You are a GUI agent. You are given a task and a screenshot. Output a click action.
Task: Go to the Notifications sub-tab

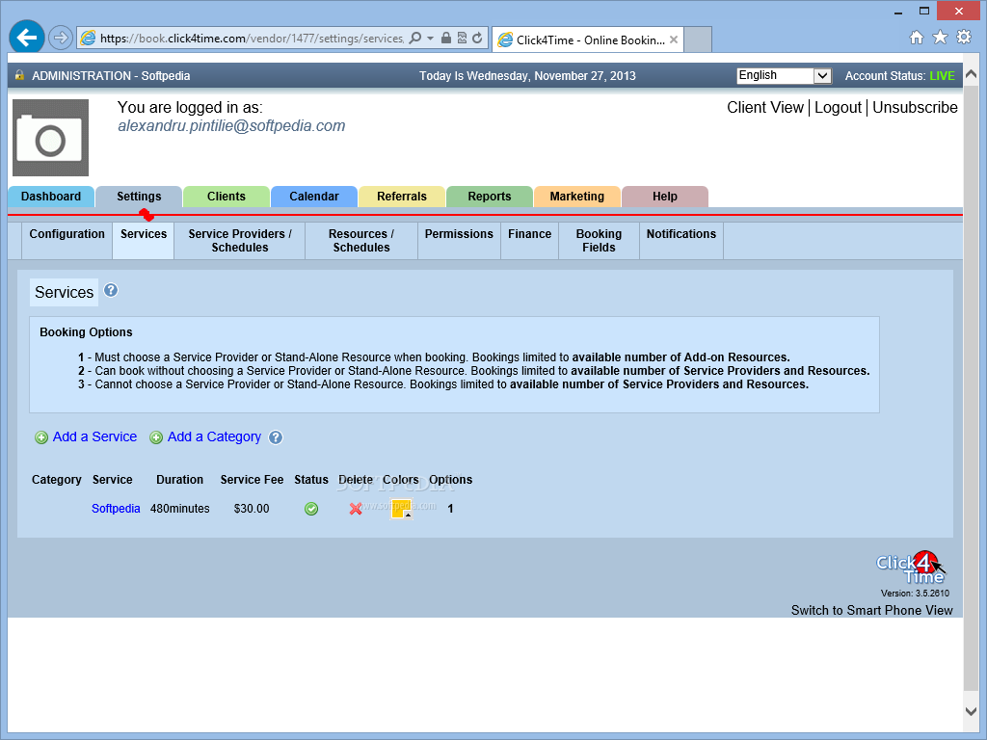[681, 240]
